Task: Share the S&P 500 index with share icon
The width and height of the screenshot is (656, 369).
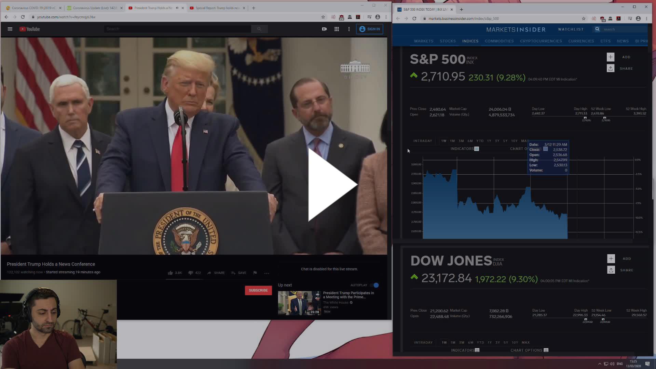Action: (x=611, y=68)
